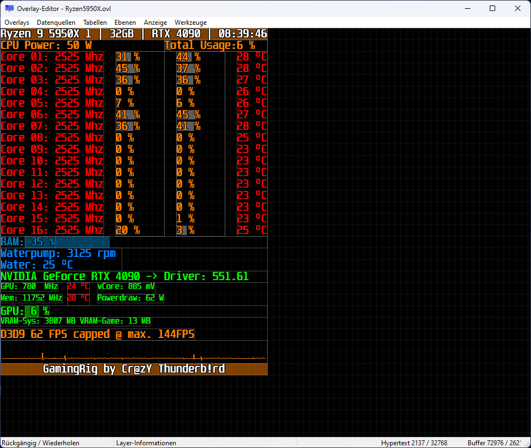Open the Anzeige menu
The image size is (531, 448).
tap(155, 23)
